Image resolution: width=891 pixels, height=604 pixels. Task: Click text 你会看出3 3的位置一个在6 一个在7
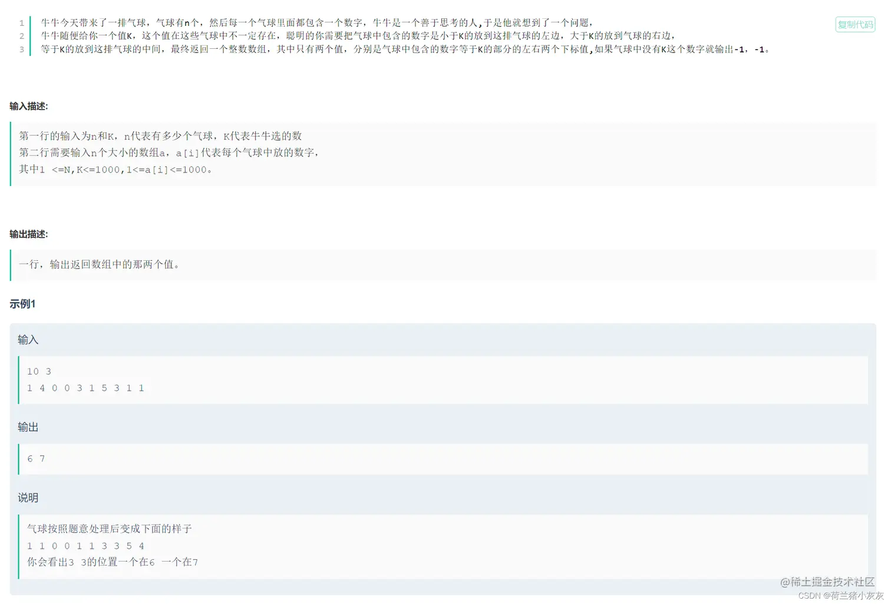pyautogui.click(x=113, y=562)
